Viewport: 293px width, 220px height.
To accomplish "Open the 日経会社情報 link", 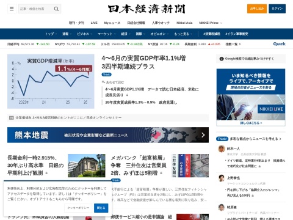I will coord(136,23).
